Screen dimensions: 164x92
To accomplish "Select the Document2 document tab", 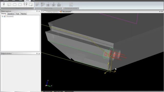I will pyautogui.click(x=66, y=12).
